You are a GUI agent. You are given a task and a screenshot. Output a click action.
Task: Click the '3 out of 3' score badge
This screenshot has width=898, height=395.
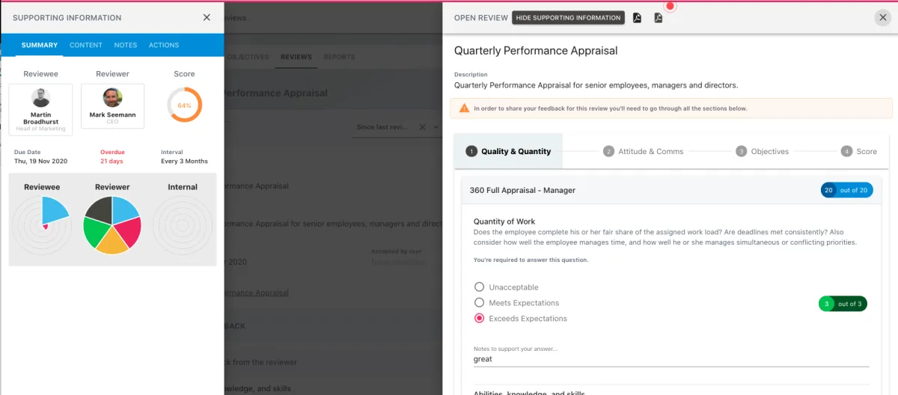coord(843,304)
